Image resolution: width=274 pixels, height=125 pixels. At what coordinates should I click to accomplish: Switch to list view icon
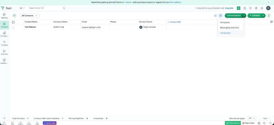tap(215, 16)
